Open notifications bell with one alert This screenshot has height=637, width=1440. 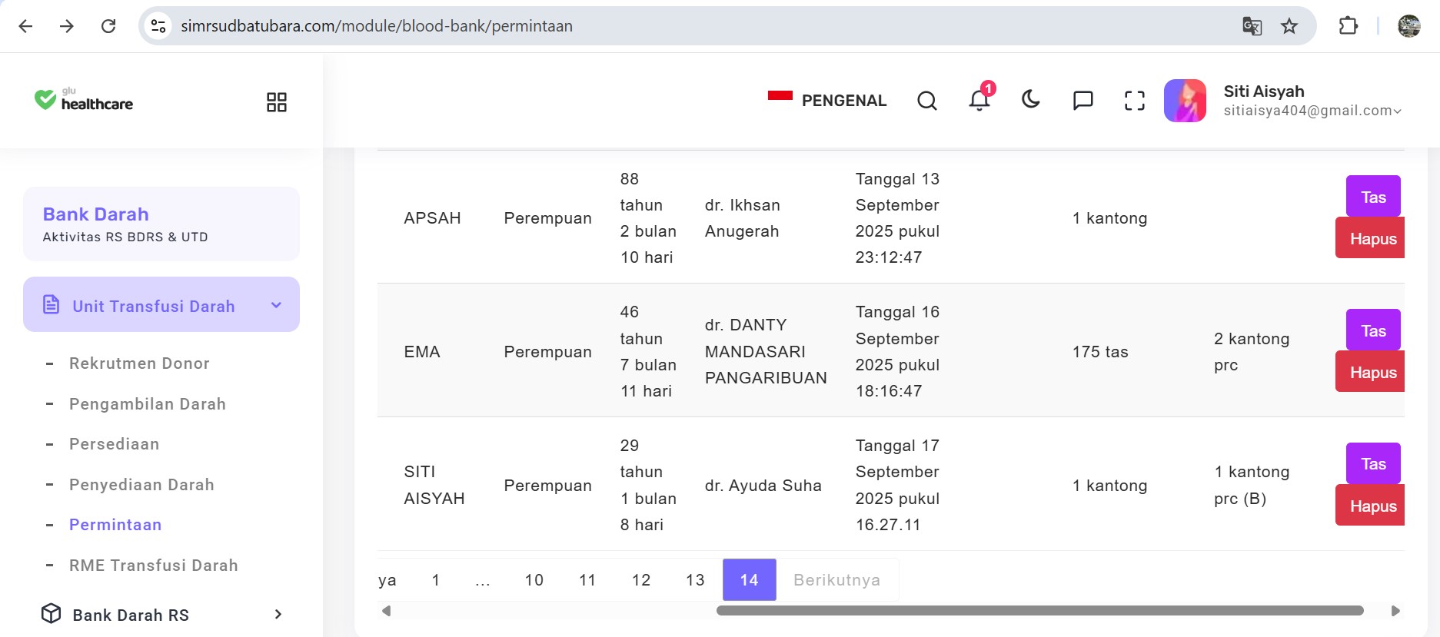pyautogui.click(x=979, y=99)
